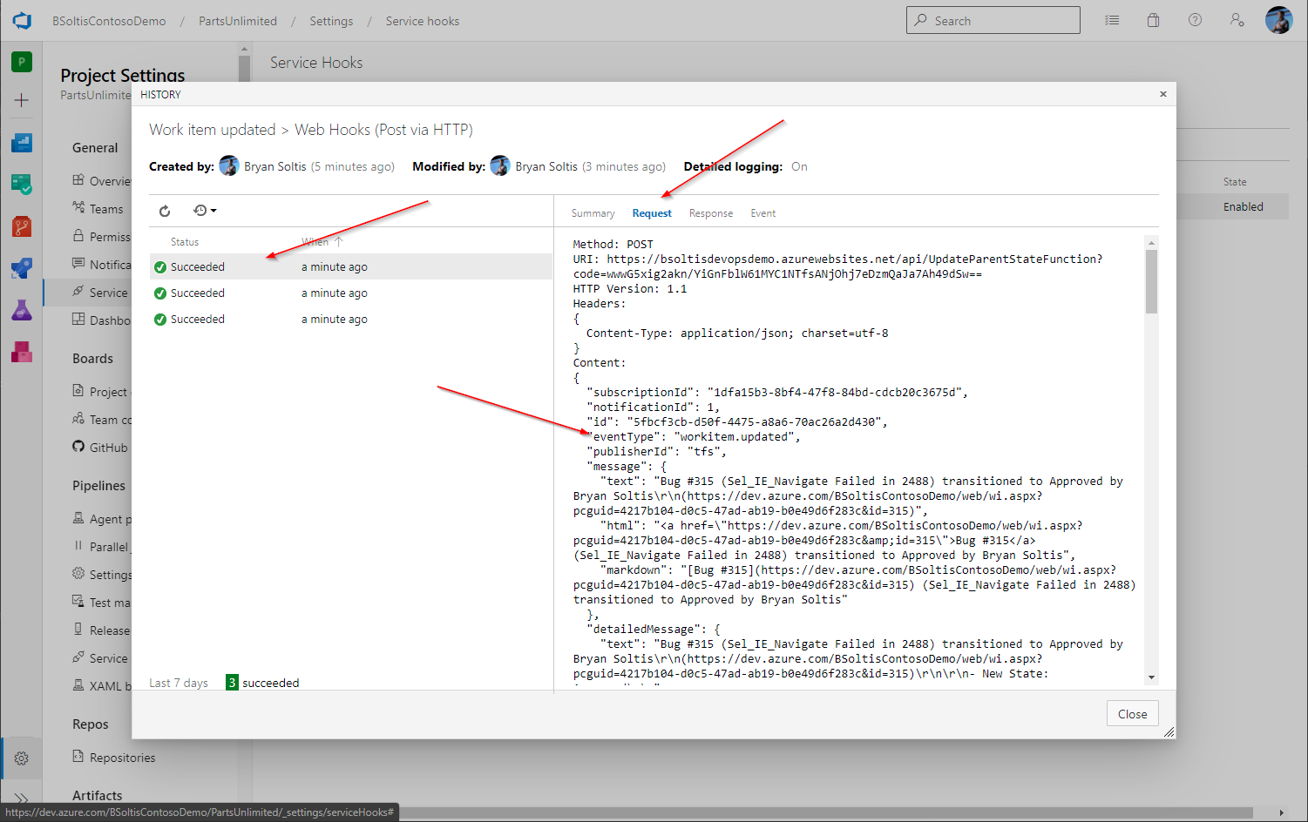
Task: Click the Close button in dialog
Action: point(1132,714)
